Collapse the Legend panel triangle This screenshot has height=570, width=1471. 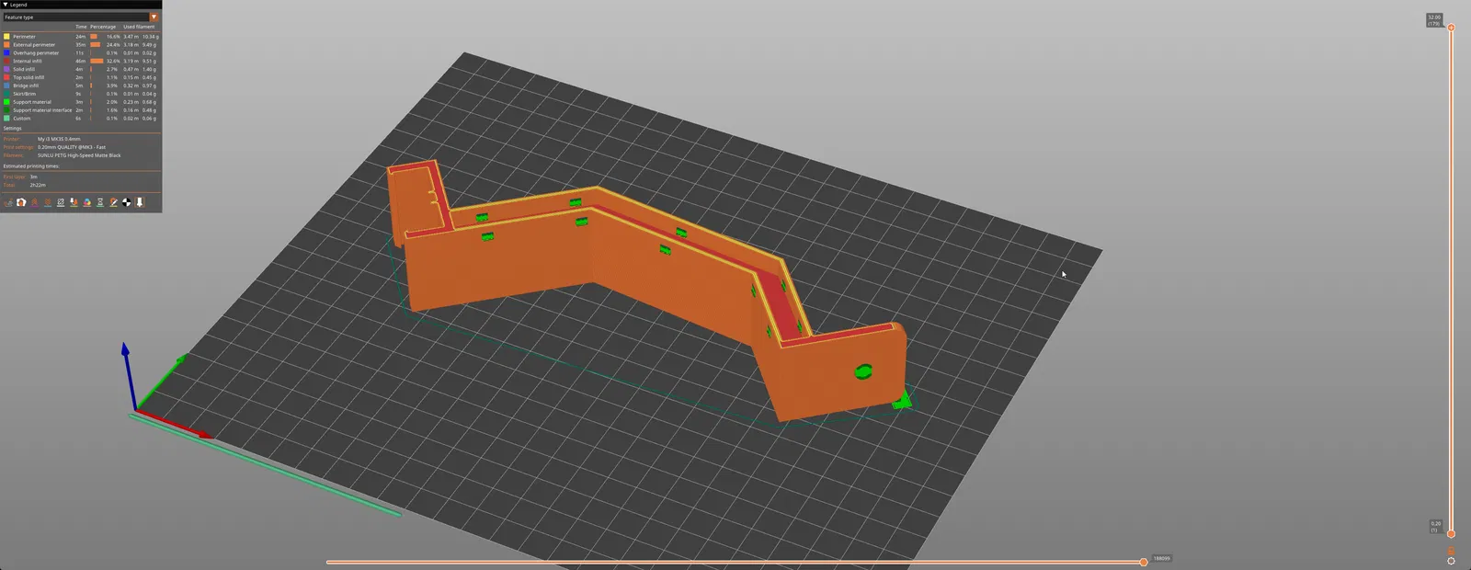(x=5, y=5)
